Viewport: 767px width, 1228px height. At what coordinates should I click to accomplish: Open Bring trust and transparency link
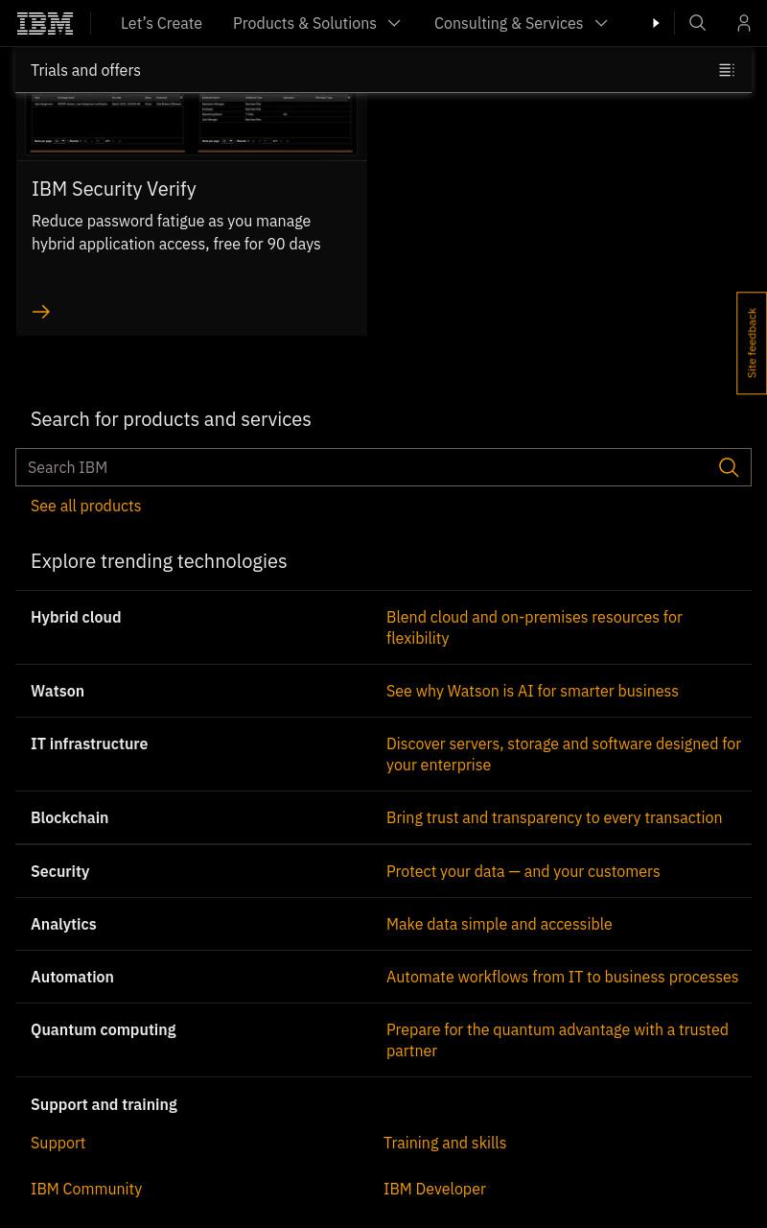(554, 817)
